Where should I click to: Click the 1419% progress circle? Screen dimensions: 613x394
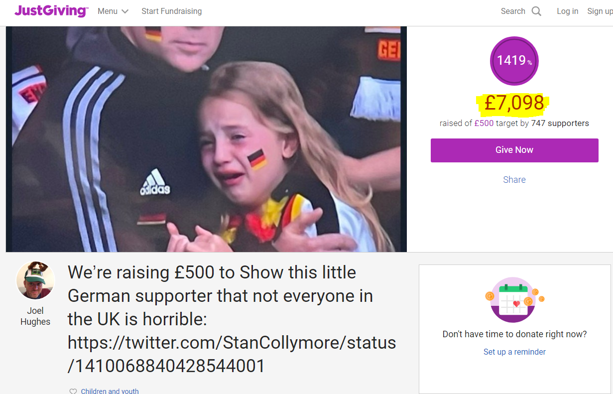pyautogui.click(x=514, y=61)
